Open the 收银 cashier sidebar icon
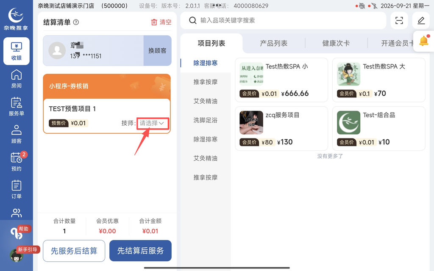Viewport: 434px width, 271px height. (x=17, y=51)
